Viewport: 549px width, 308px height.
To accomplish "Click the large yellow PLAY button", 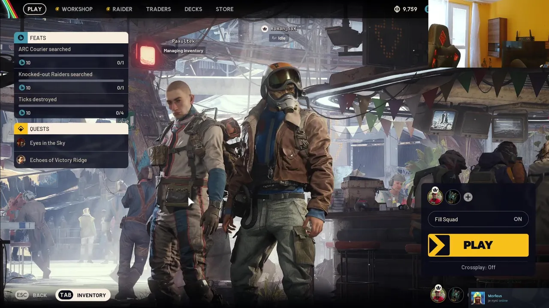I will click(478, 245).
